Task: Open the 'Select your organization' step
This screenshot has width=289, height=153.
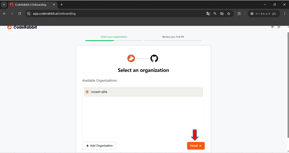Action: (x=114, y=37)
